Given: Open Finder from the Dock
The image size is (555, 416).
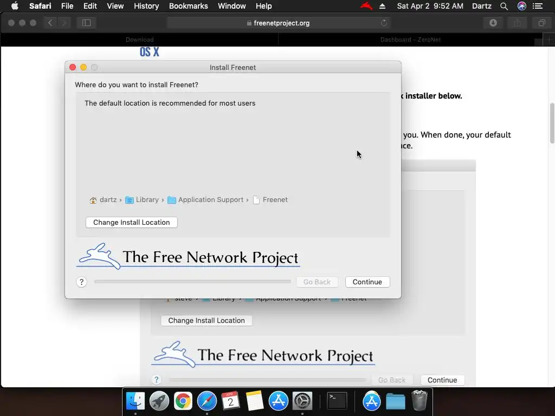Looking at the screenshot, I should 135,401.
